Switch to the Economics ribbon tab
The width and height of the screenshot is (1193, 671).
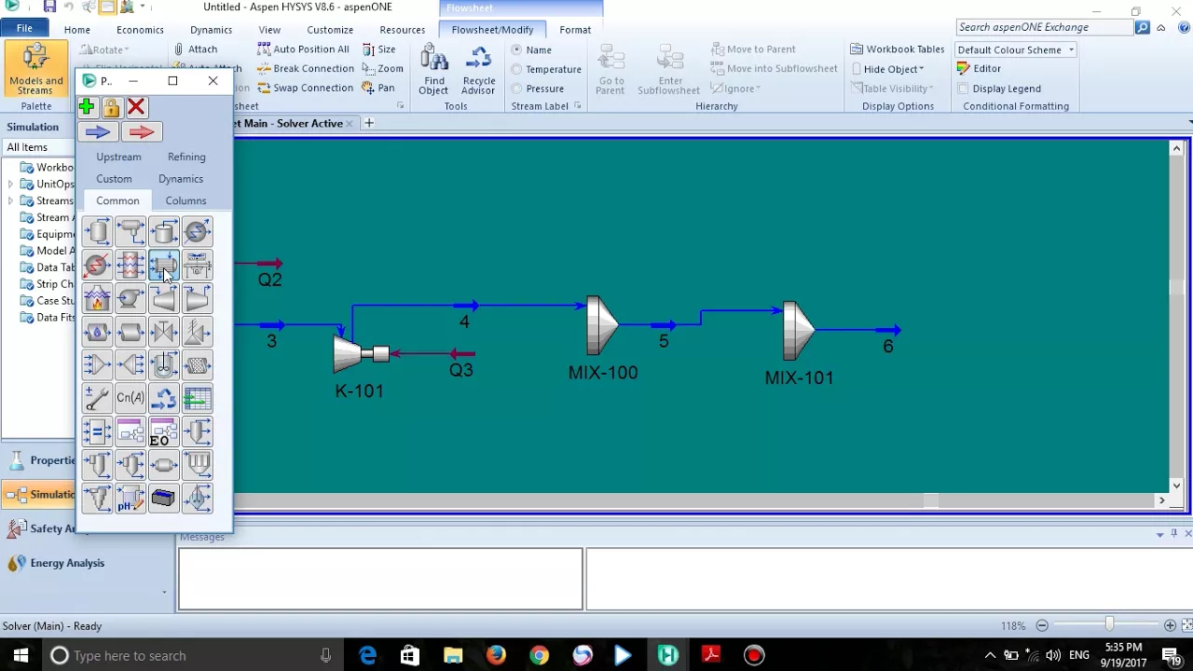(140, 30)
